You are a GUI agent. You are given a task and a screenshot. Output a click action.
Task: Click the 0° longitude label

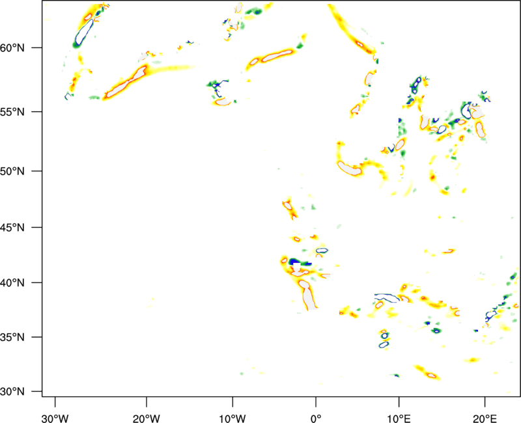[x=316, y=418]
